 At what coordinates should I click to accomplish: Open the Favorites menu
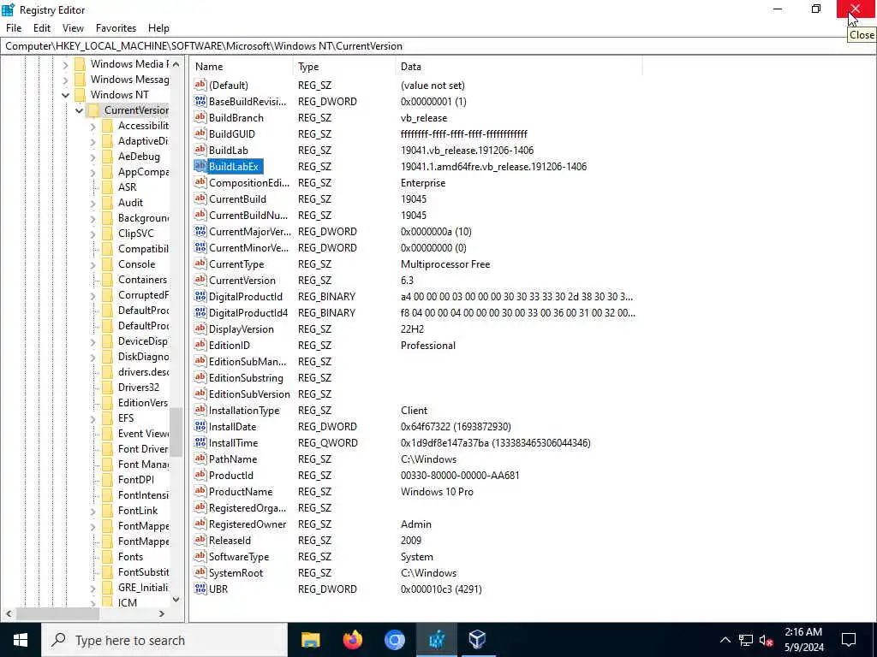click(116, 28)
